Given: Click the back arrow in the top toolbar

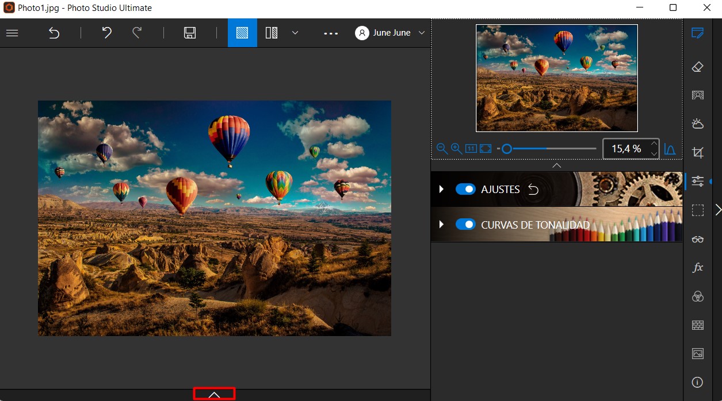Looking at the screenshot, I should click(x=54, y=33).
